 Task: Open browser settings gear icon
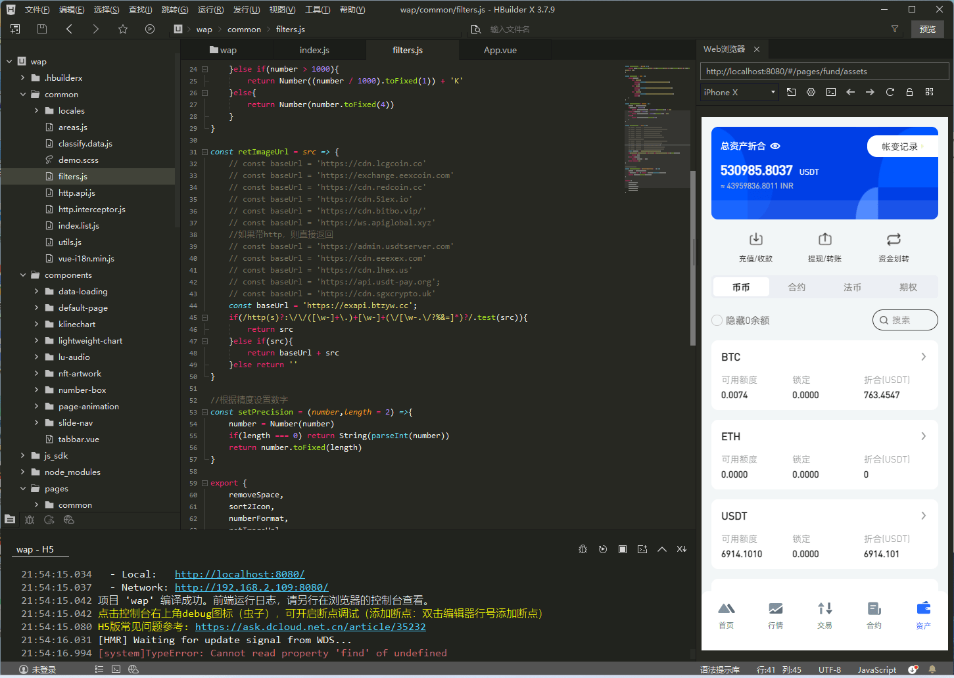[x=811, y=92]
